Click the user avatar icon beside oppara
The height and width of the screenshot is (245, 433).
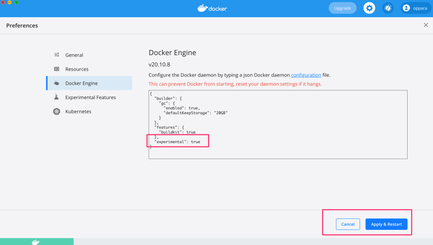(x=406, y=8)
